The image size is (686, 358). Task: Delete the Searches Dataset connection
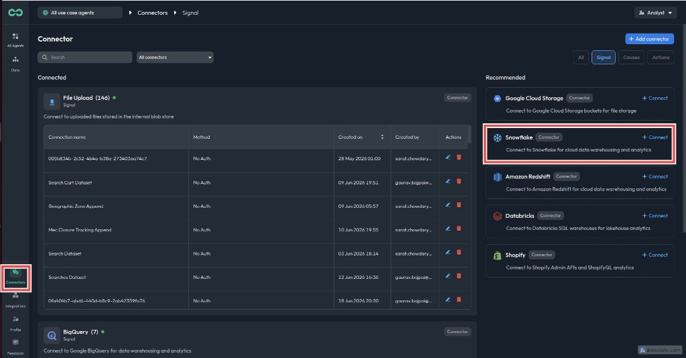point(459,276)
